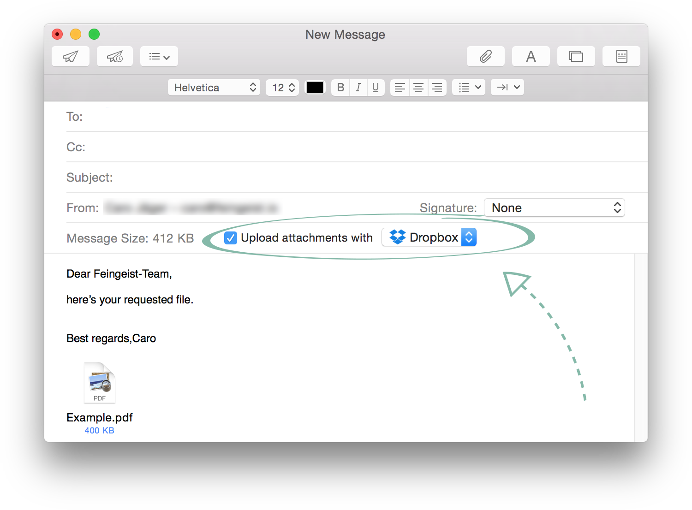This screenshot has width=692, height=510.
Task: Open the stationery pane icon
Action: pyautogui.click(x=621, y=56)
